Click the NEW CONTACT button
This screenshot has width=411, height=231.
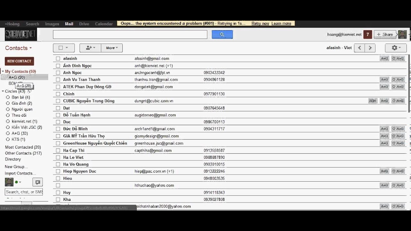pos(19,61)
